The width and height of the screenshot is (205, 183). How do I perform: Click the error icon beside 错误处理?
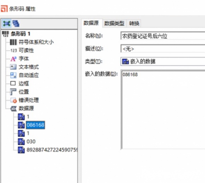pos(14,100)
